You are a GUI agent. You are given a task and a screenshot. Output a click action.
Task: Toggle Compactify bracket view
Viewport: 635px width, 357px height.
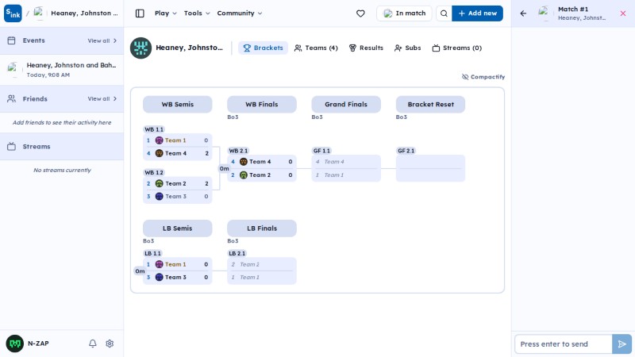pos(483,77)
